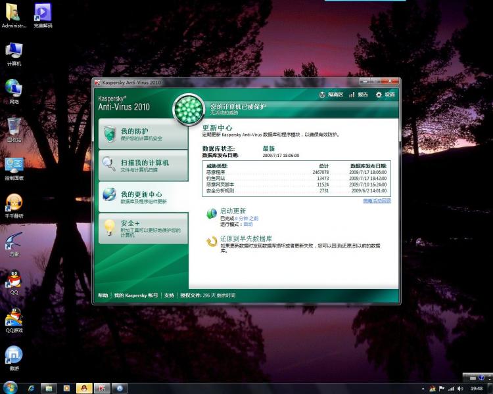Change run mode via the 自动 link

click(248, 224)
